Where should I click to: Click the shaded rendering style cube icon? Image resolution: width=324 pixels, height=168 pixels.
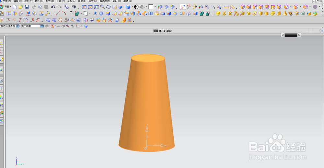coord(128,7)
